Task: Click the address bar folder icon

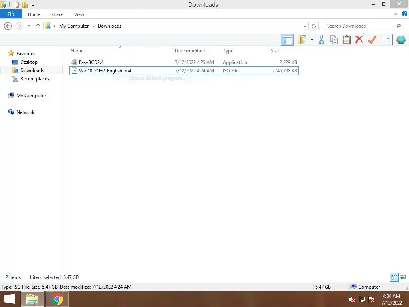Action: [x=48, y=26]
